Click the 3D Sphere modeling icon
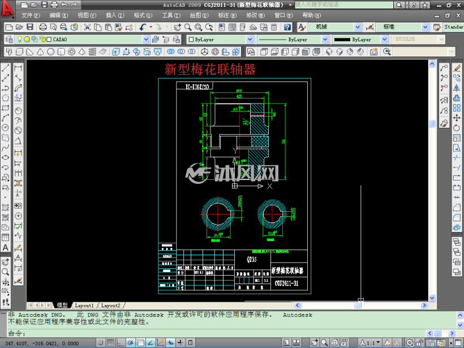The height and width of the screenshot is (348, 464). (x=50, y=52)
